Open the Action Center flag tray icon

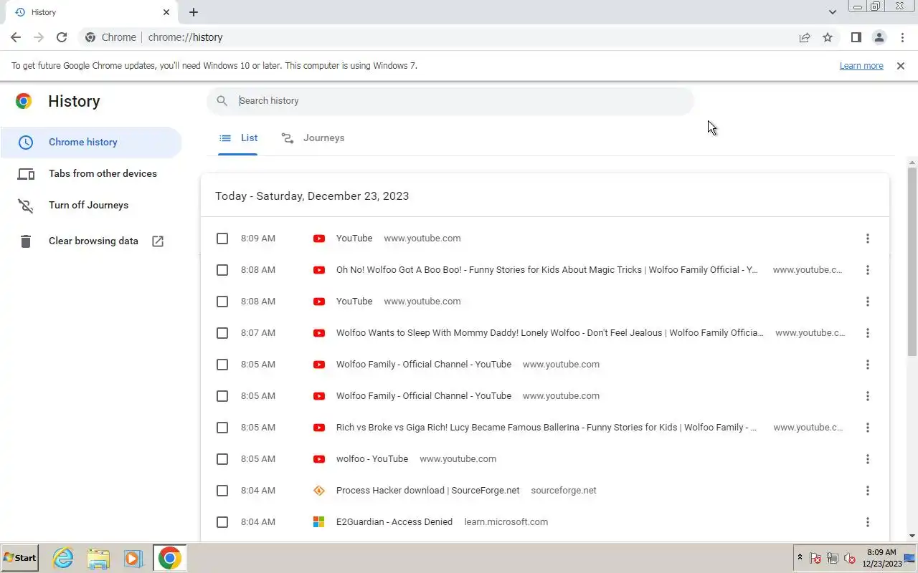click(x=815, y=559)
